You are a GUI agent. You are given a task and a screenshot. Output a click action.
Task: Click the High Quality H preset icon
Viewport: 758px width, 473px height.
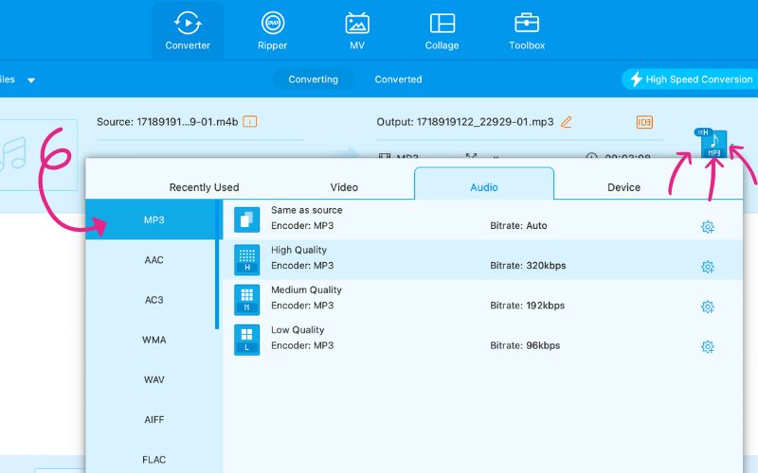point(246,259)
